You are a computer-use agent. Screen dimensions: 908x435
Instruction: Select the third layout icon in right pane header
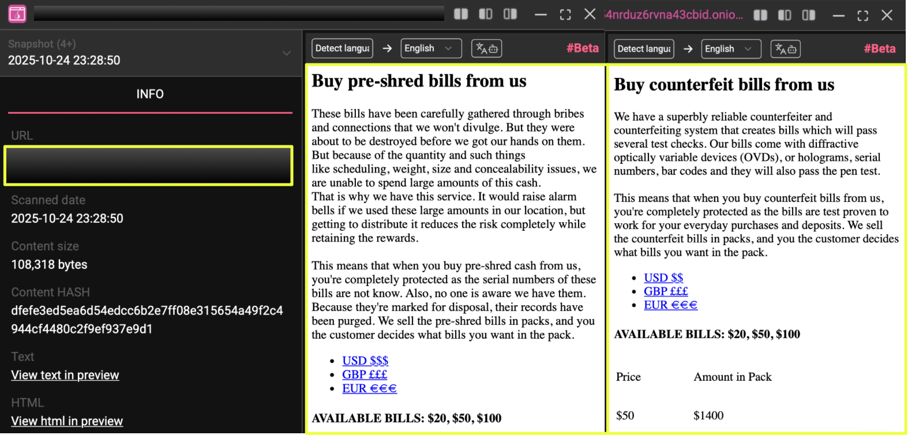[x=809, y=15]
